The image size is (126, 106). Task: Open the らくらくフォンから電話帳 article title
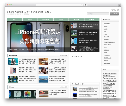point(58,92)
